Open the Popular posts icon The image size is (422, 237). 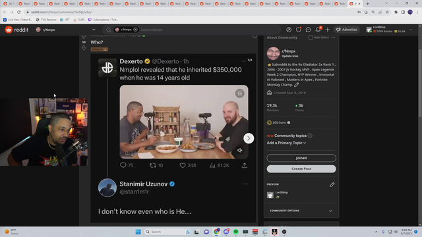pos(289,30)
